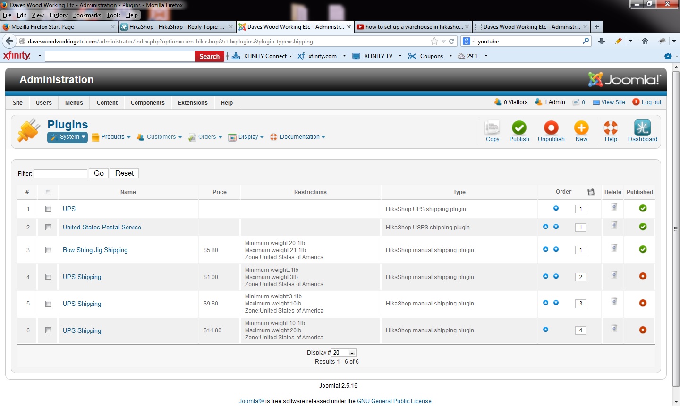Move the $9.80 UPS Shipping row down
Image resolution: width=680 pixels, height=406 pixels.
[556, 303]
